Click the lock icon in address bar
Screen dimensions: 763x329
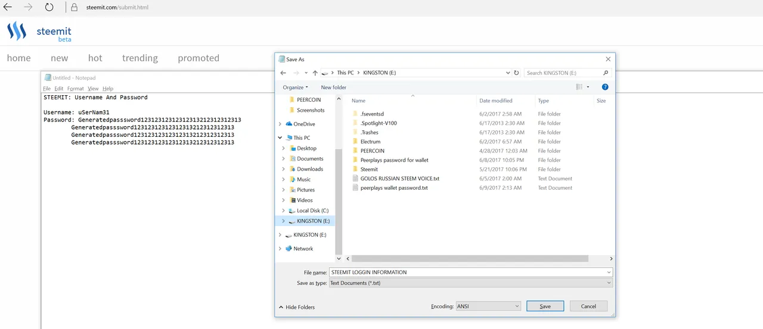click(x=74, y=8)
